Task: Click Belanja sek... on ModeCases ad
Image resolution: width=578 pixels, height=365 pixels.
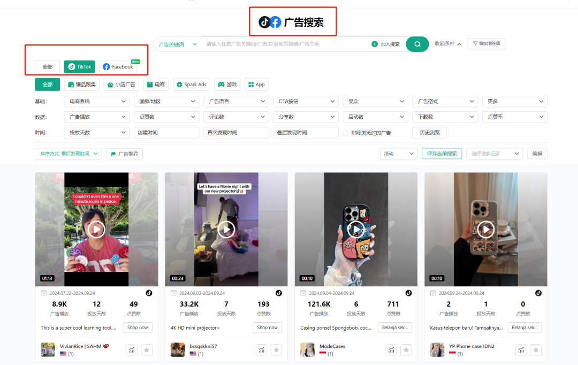Action: click(395, 328)
